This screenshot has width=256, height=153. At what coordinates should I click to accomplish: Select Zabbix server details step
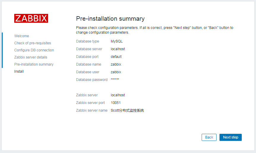point(31,57)
